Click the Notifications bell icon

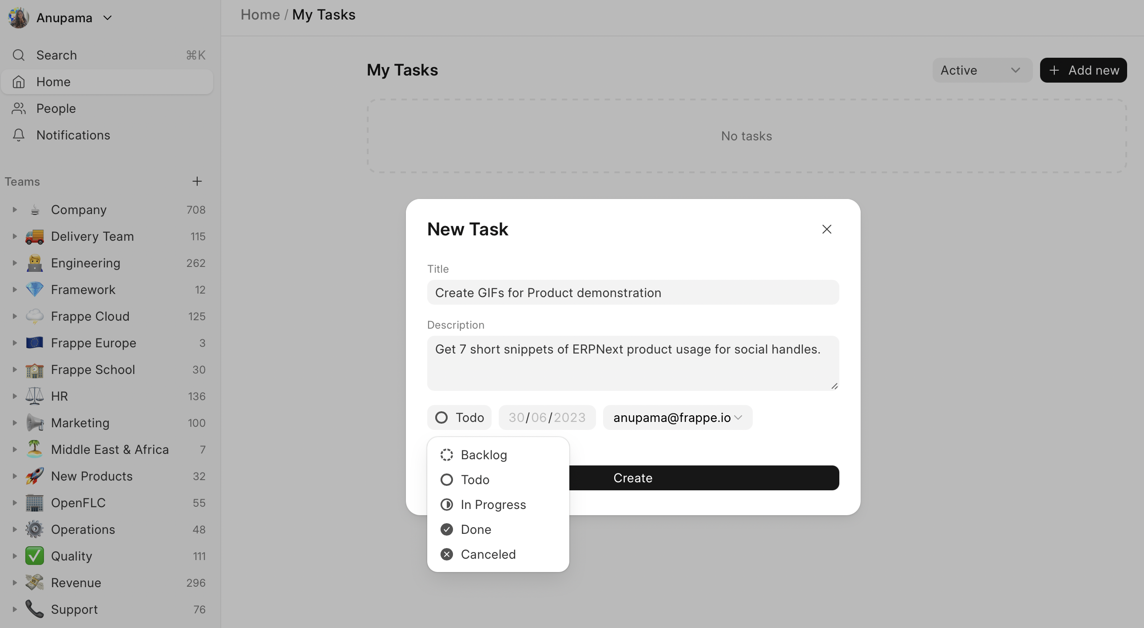pos(19,135)
